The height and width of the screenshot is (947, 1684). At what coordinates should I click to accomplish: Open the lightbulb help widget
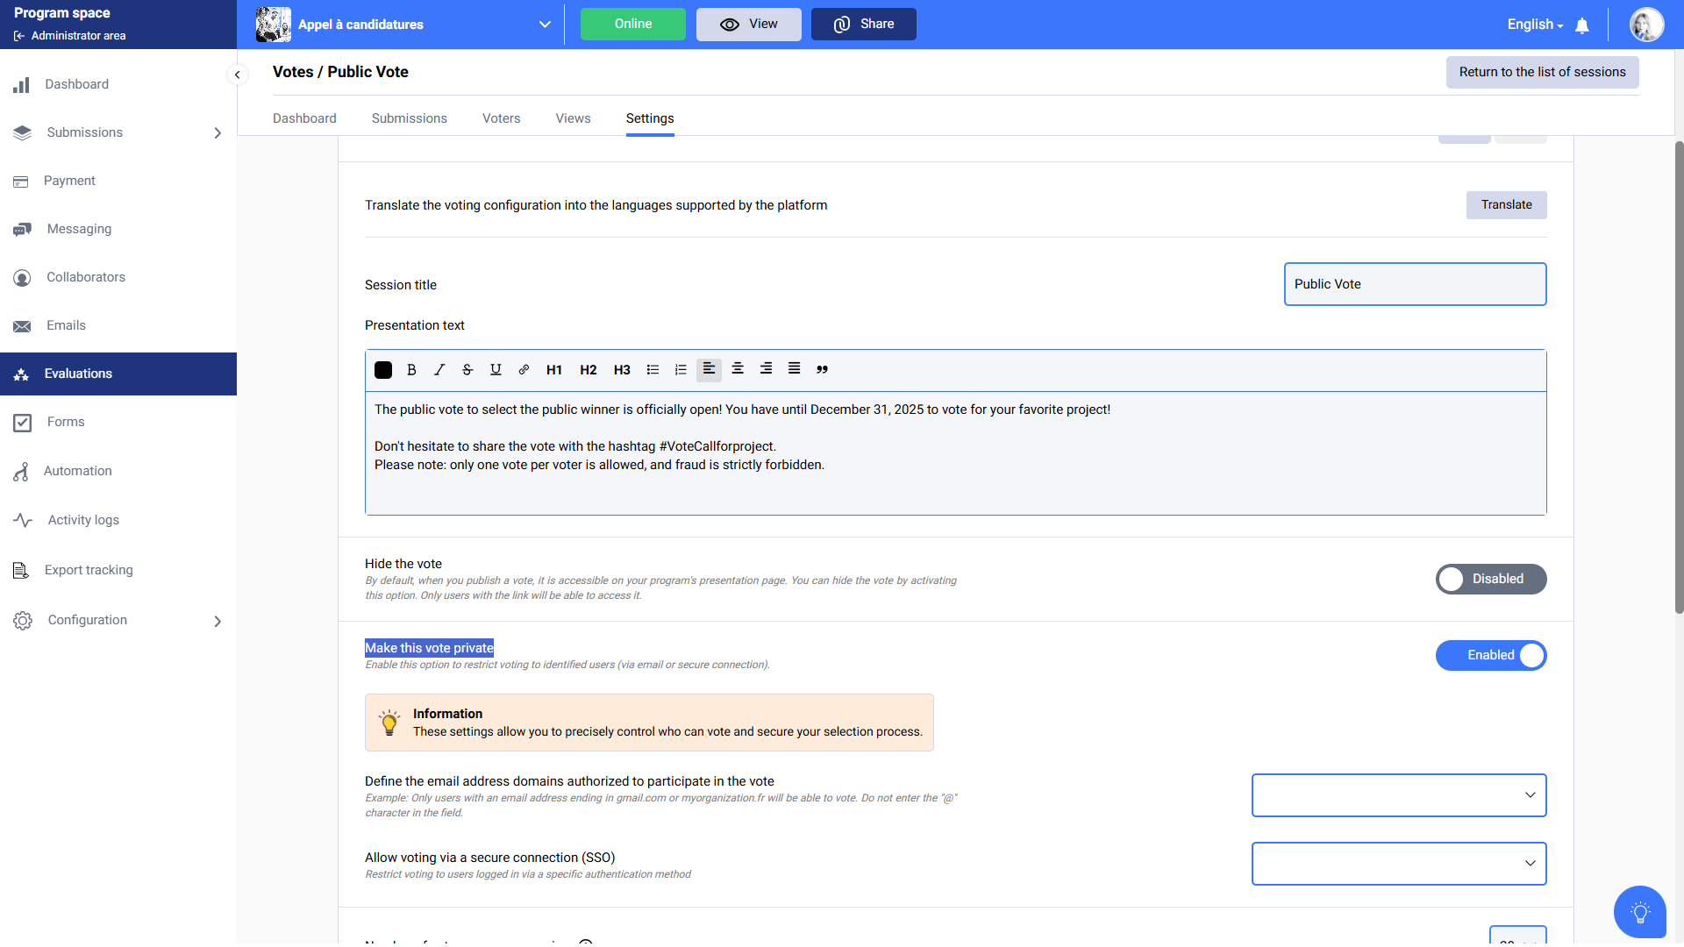(1639, 912)
